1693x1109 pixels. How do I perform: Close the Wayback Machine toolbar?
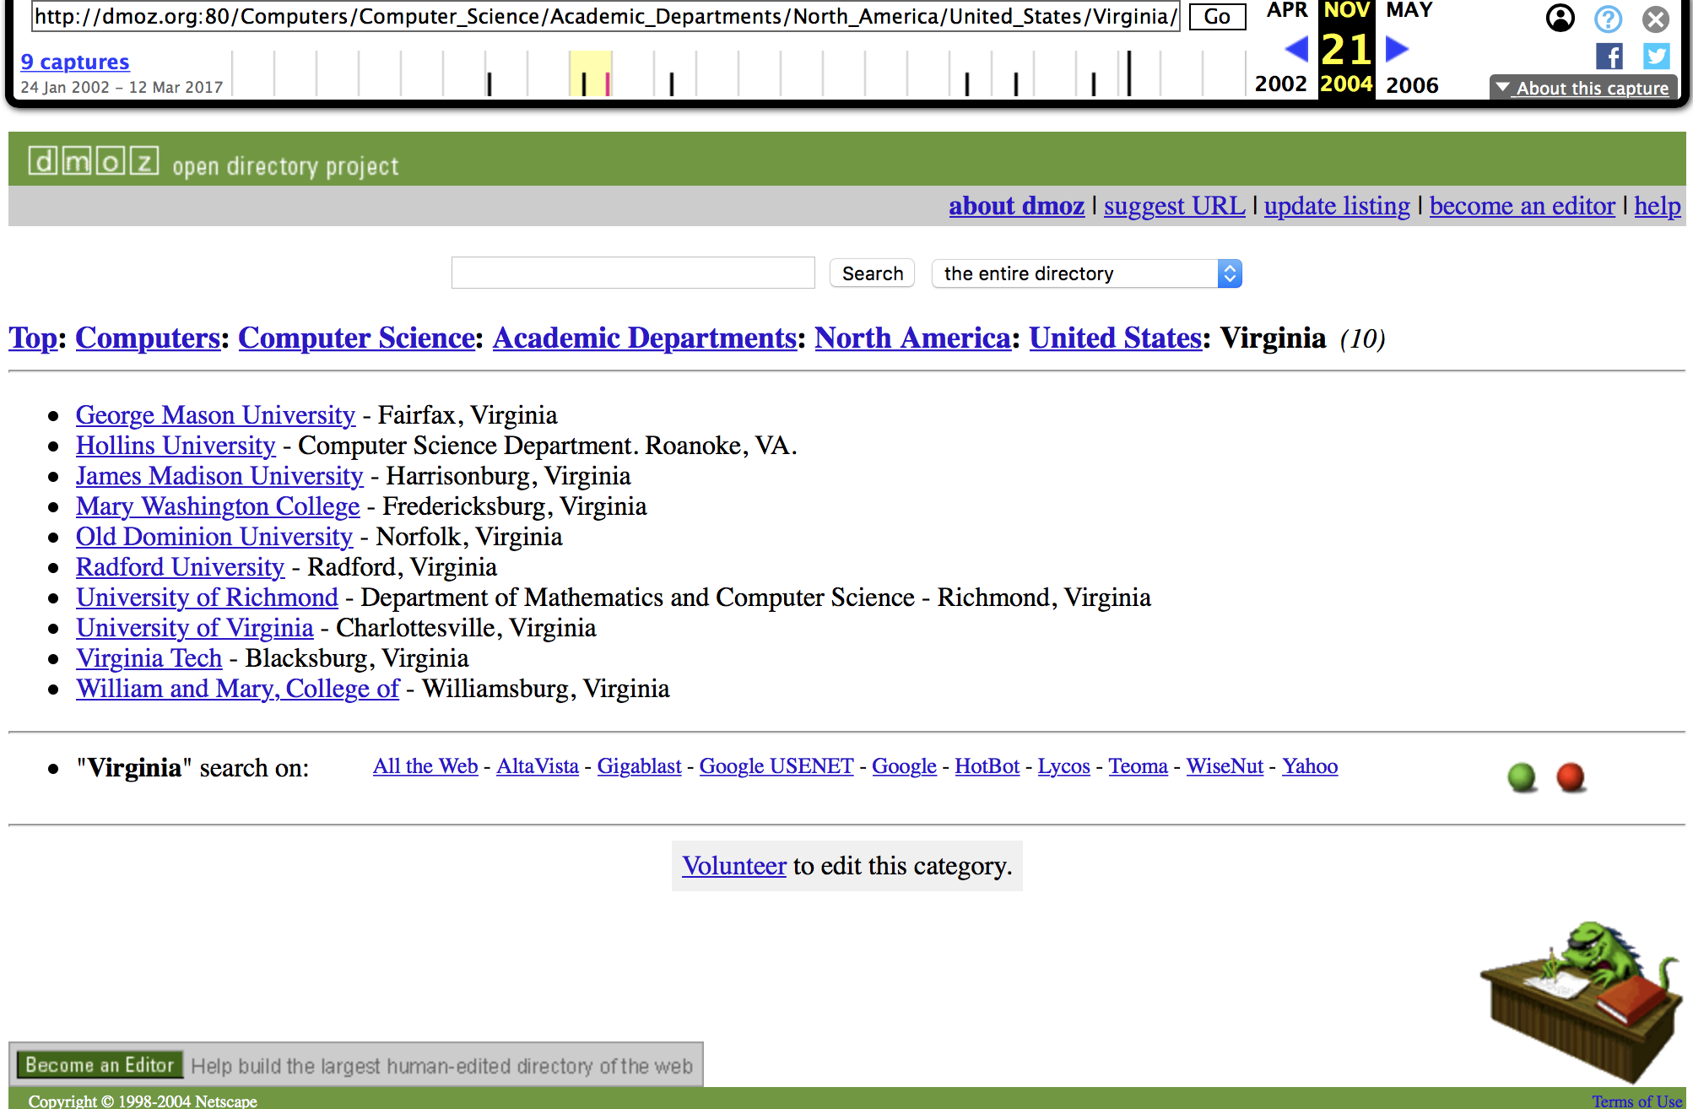tap(1656, 18)
